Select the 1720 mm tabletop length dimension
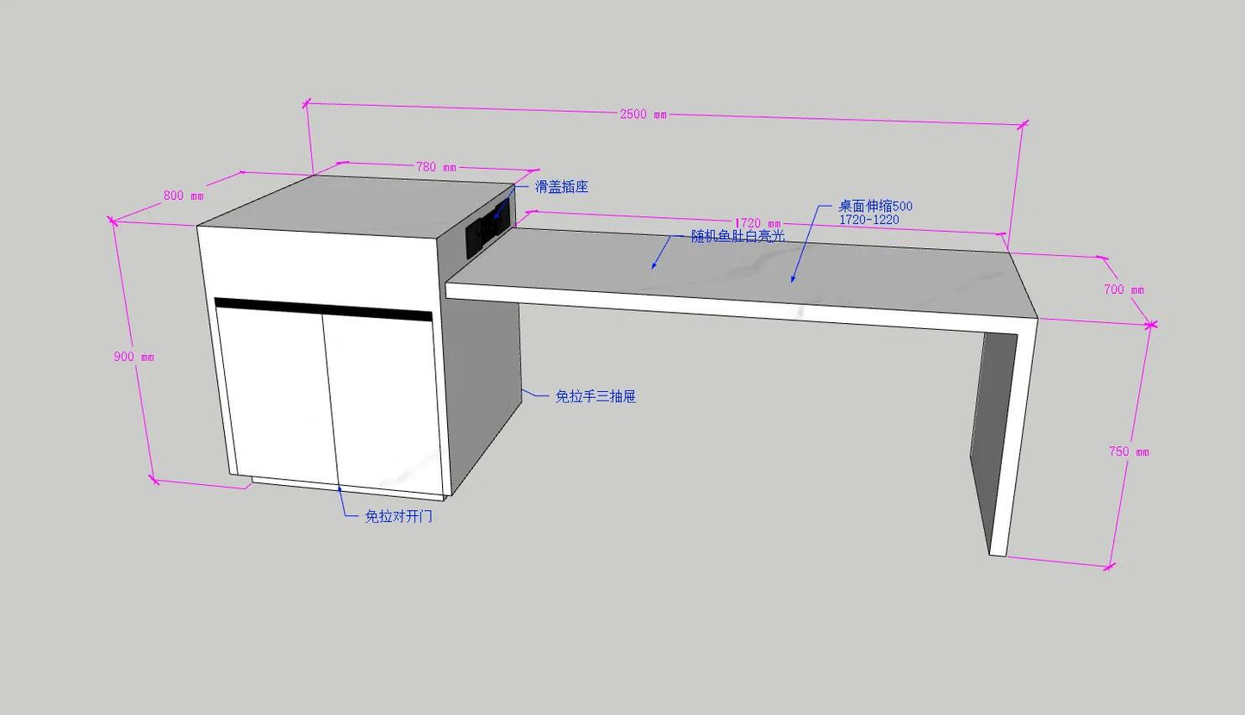Image resolution: width=1245 pixels, height=715 pixels. click(757, 223)
